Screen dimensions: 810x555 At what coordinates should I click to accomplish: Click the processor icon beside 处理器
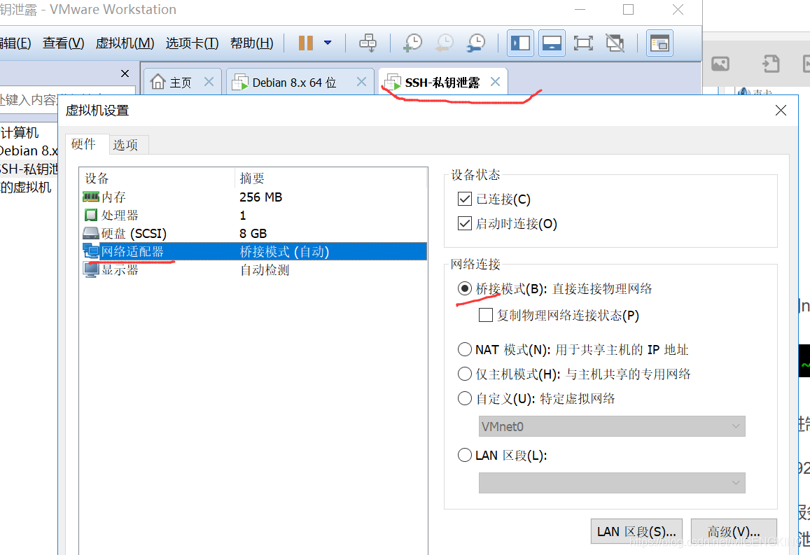pos(90,215)
